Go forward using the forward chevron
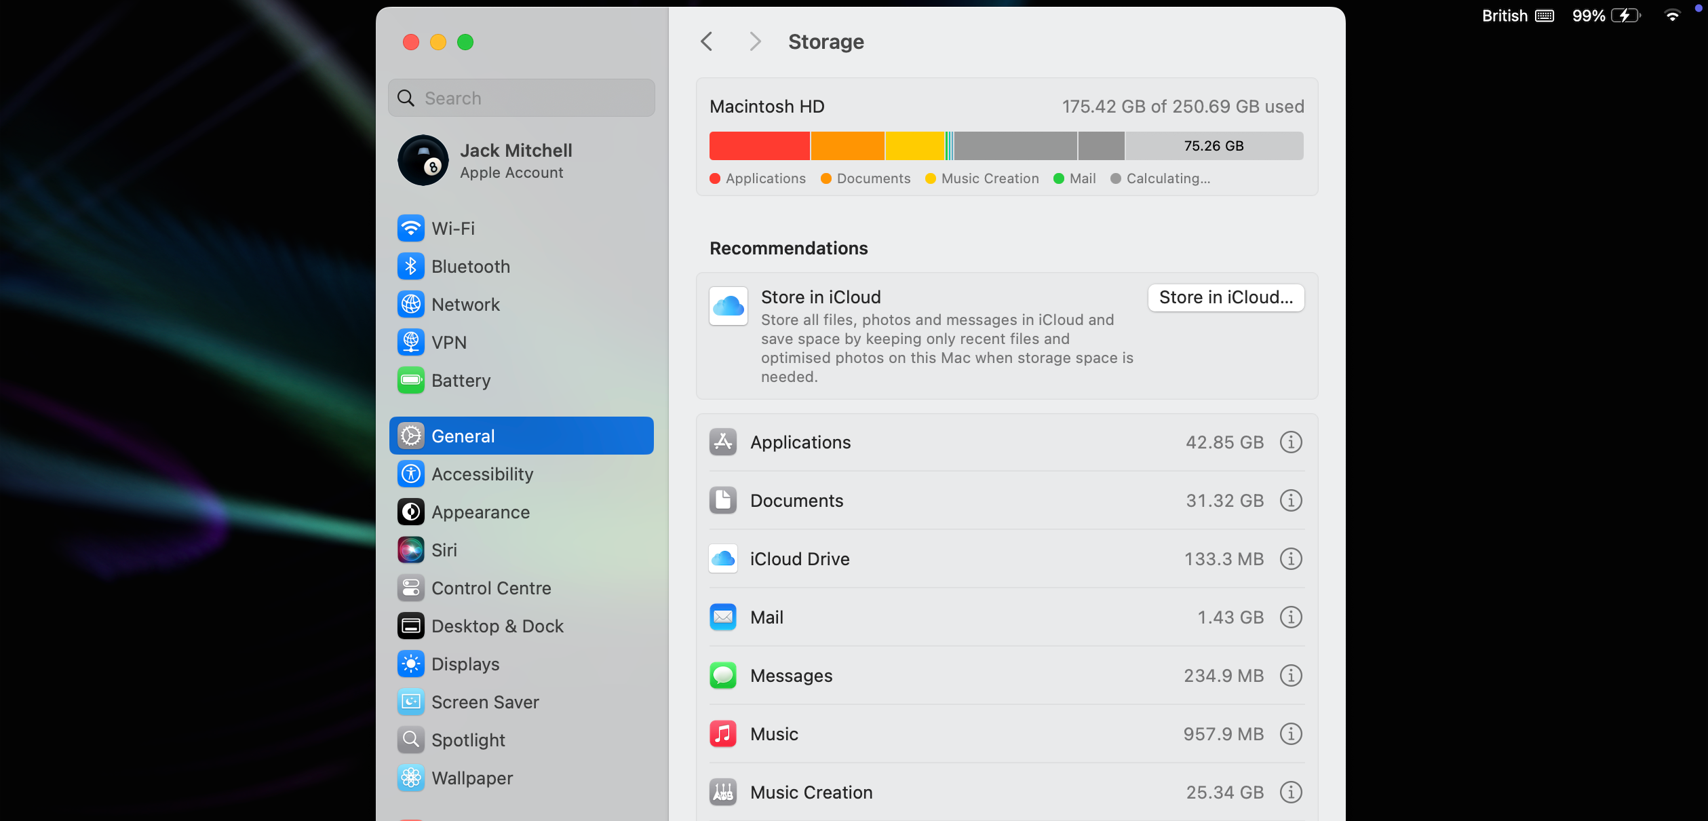Screen dimensions: 1708x821 (754, 41)
